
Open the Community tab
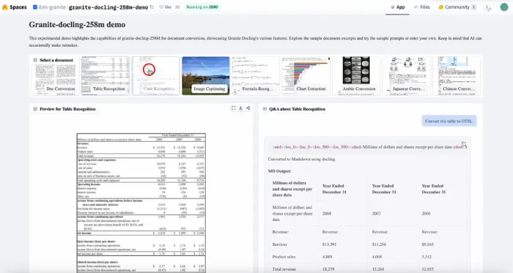click(457, 7)
